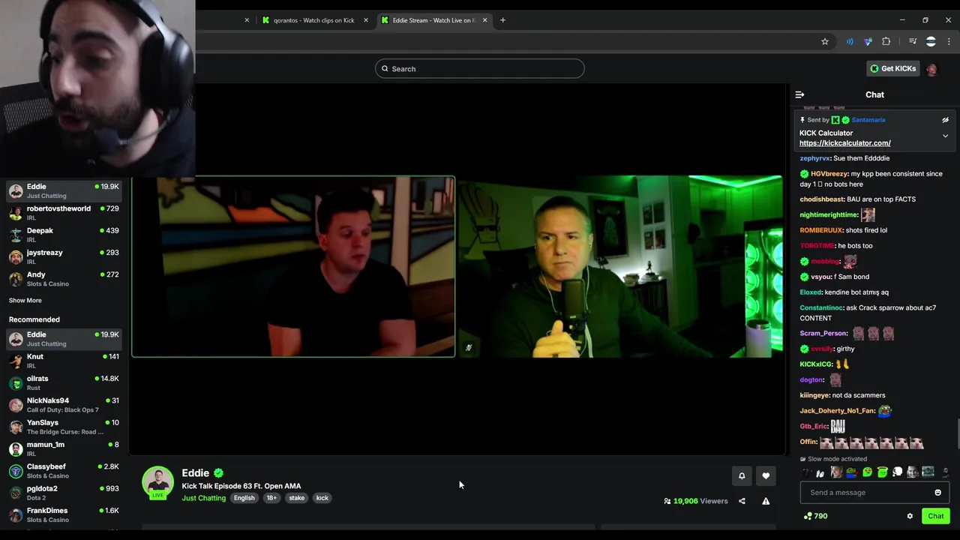Open the browser extensions puzzle icon
960x540 pixels.
[x=886, y=41]
